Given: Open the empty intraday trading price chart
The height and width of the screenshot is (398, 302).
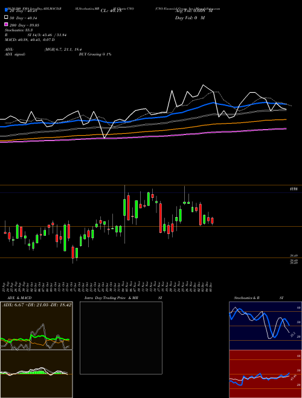Looking at the screenshot, I should point(121,338).
